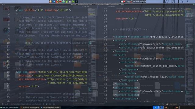The height and width of the screenshot is (109, 195).
Task: Switch to the second workspace in the pager
Action: click(161, 107)
